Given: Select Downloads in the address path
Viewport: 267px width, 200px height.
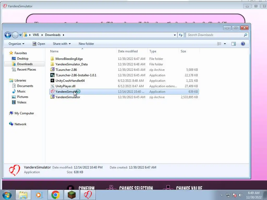Looking at the screenshot, I should point(53,35).
